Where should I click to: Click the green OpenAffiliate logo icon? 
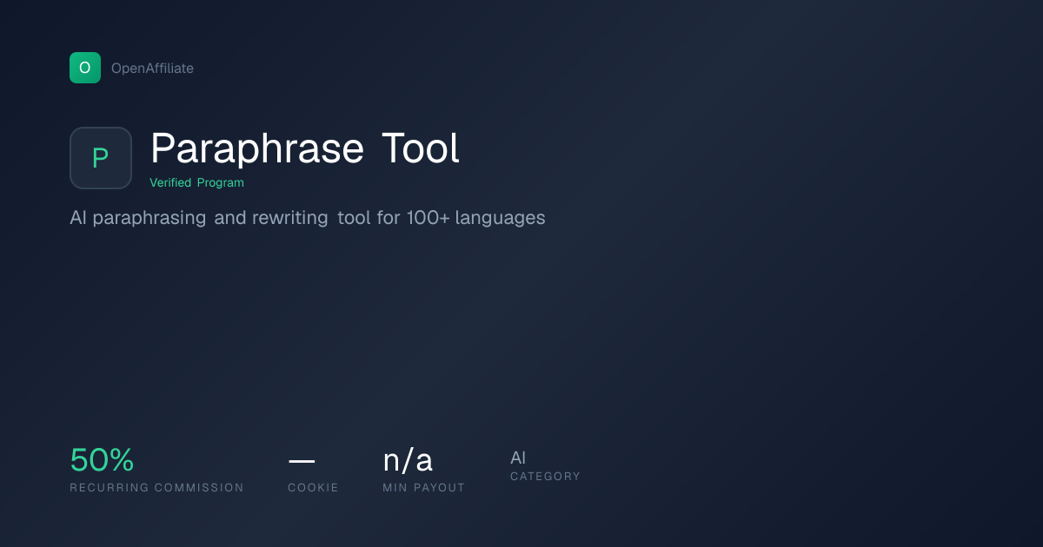(85, 68)
